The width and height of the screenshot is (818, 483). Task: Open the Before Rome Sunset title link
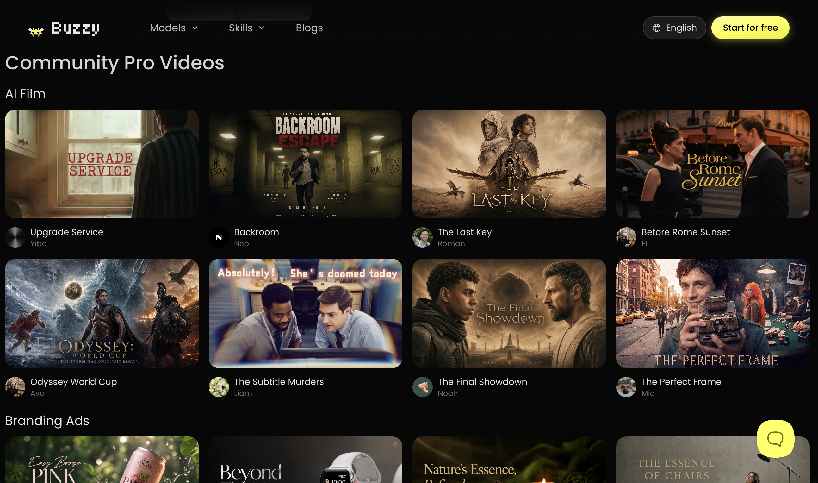tap(685, 232)
